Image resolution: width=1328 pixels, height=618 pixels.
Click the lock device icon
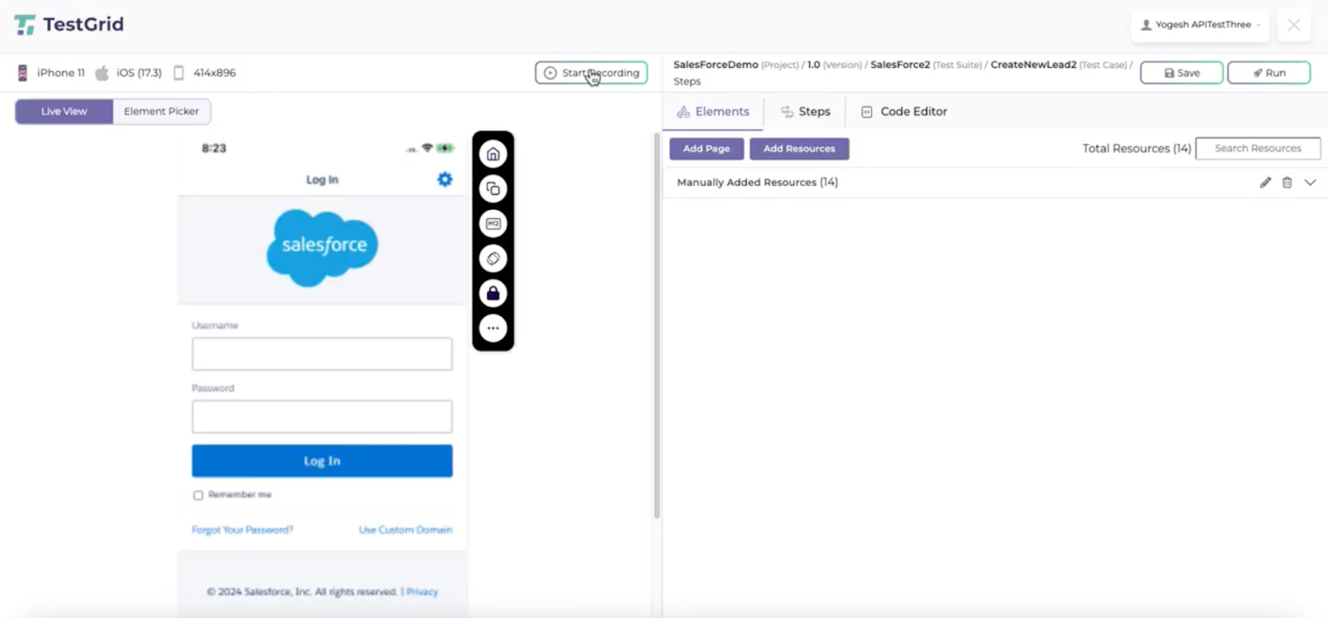tap(493, 294)
